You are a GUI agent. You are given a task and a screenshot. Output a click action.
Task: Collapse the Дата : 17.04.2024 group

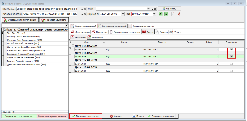click(73, 60)
